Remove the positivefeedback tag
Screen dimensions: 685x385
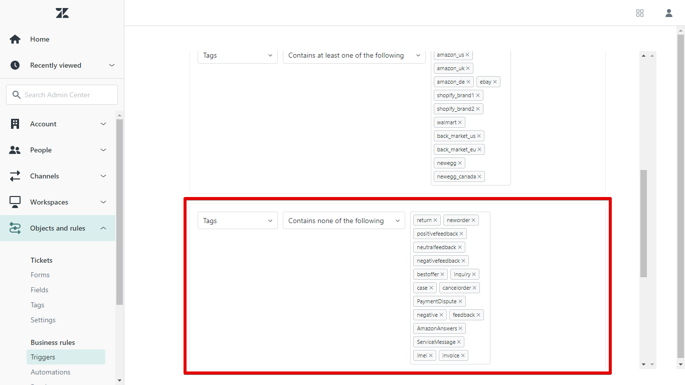pyautogui.click(x=461, y=234)
